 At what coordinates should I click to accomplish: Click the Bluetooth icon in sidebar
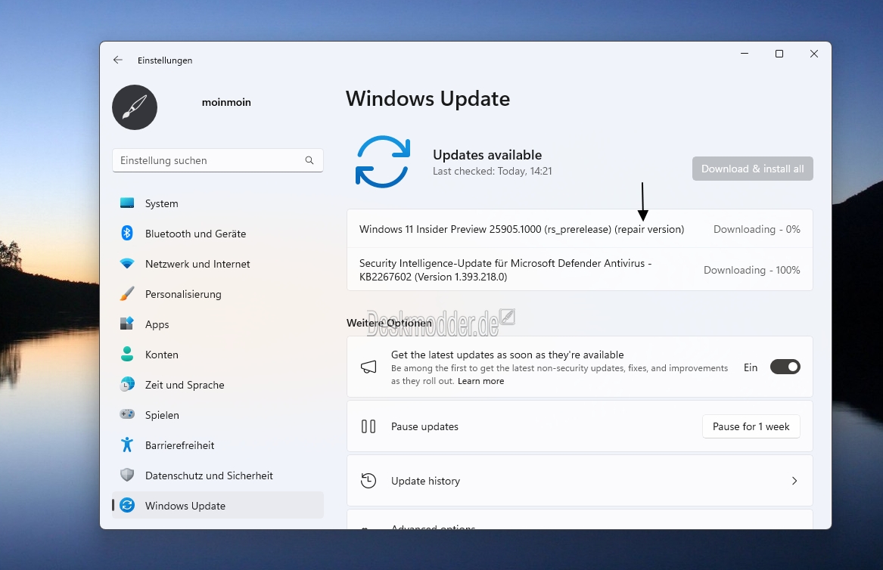click(127, 233)
